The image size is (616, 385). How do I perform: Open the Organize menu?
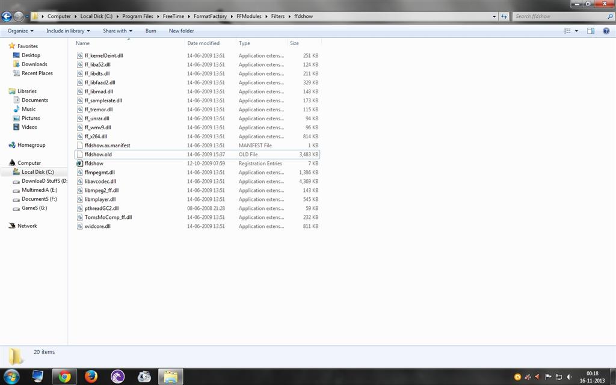[x=20, y=31]
